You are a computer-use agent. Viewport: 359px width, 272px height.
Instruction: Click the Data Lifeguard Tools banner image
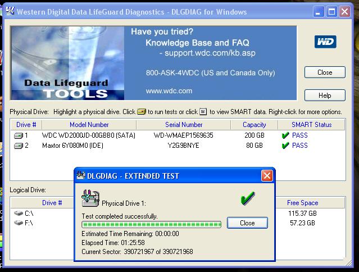click(67, 63)
